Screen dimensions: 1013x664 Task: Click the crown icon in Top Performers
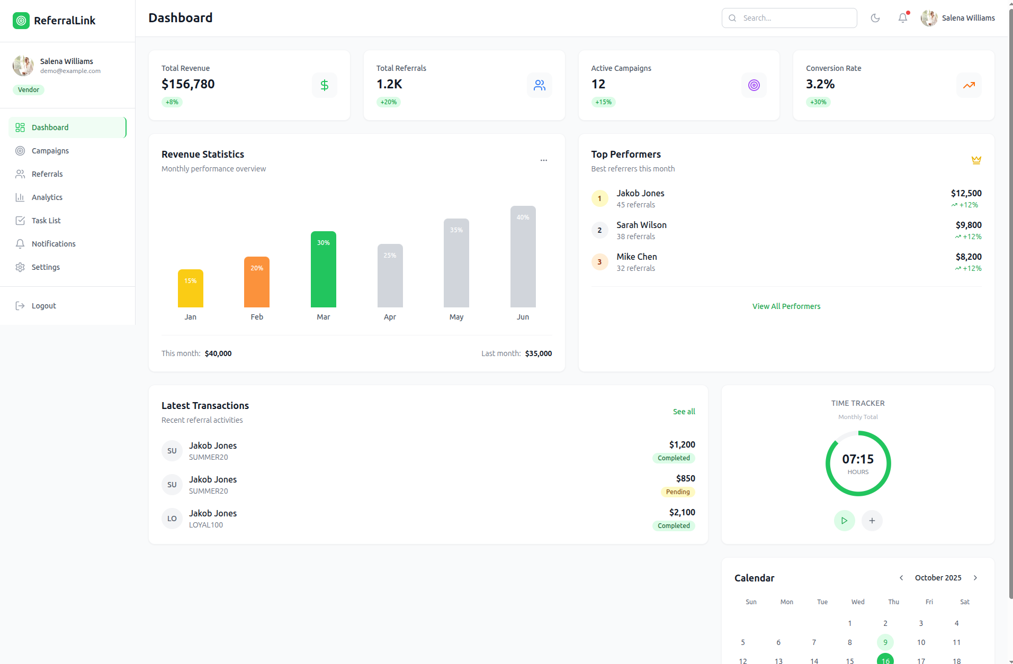[x=976, y=160]
